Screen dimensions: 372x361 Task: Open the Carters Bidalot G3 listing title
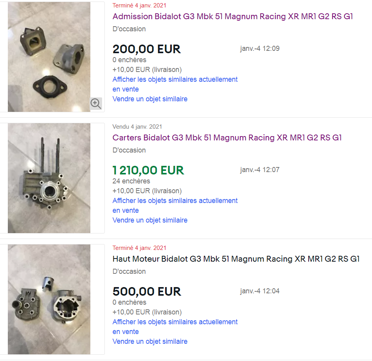(x=227, y=138)
